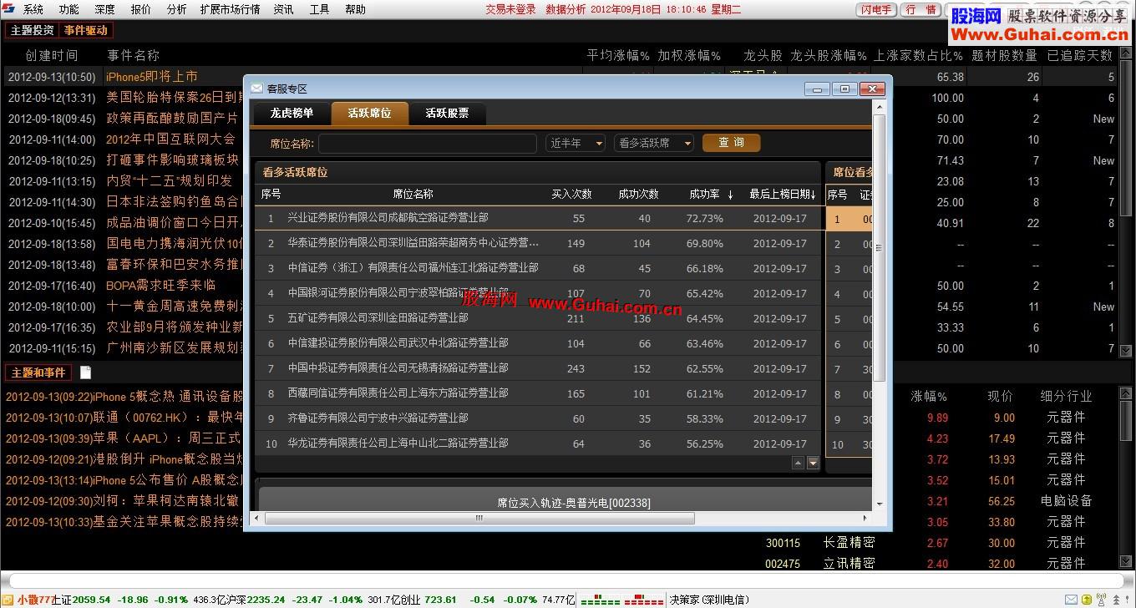Click yellow up-arrow icon in status bar
Screen dimensions: 1136x608
click(1088, 600)
